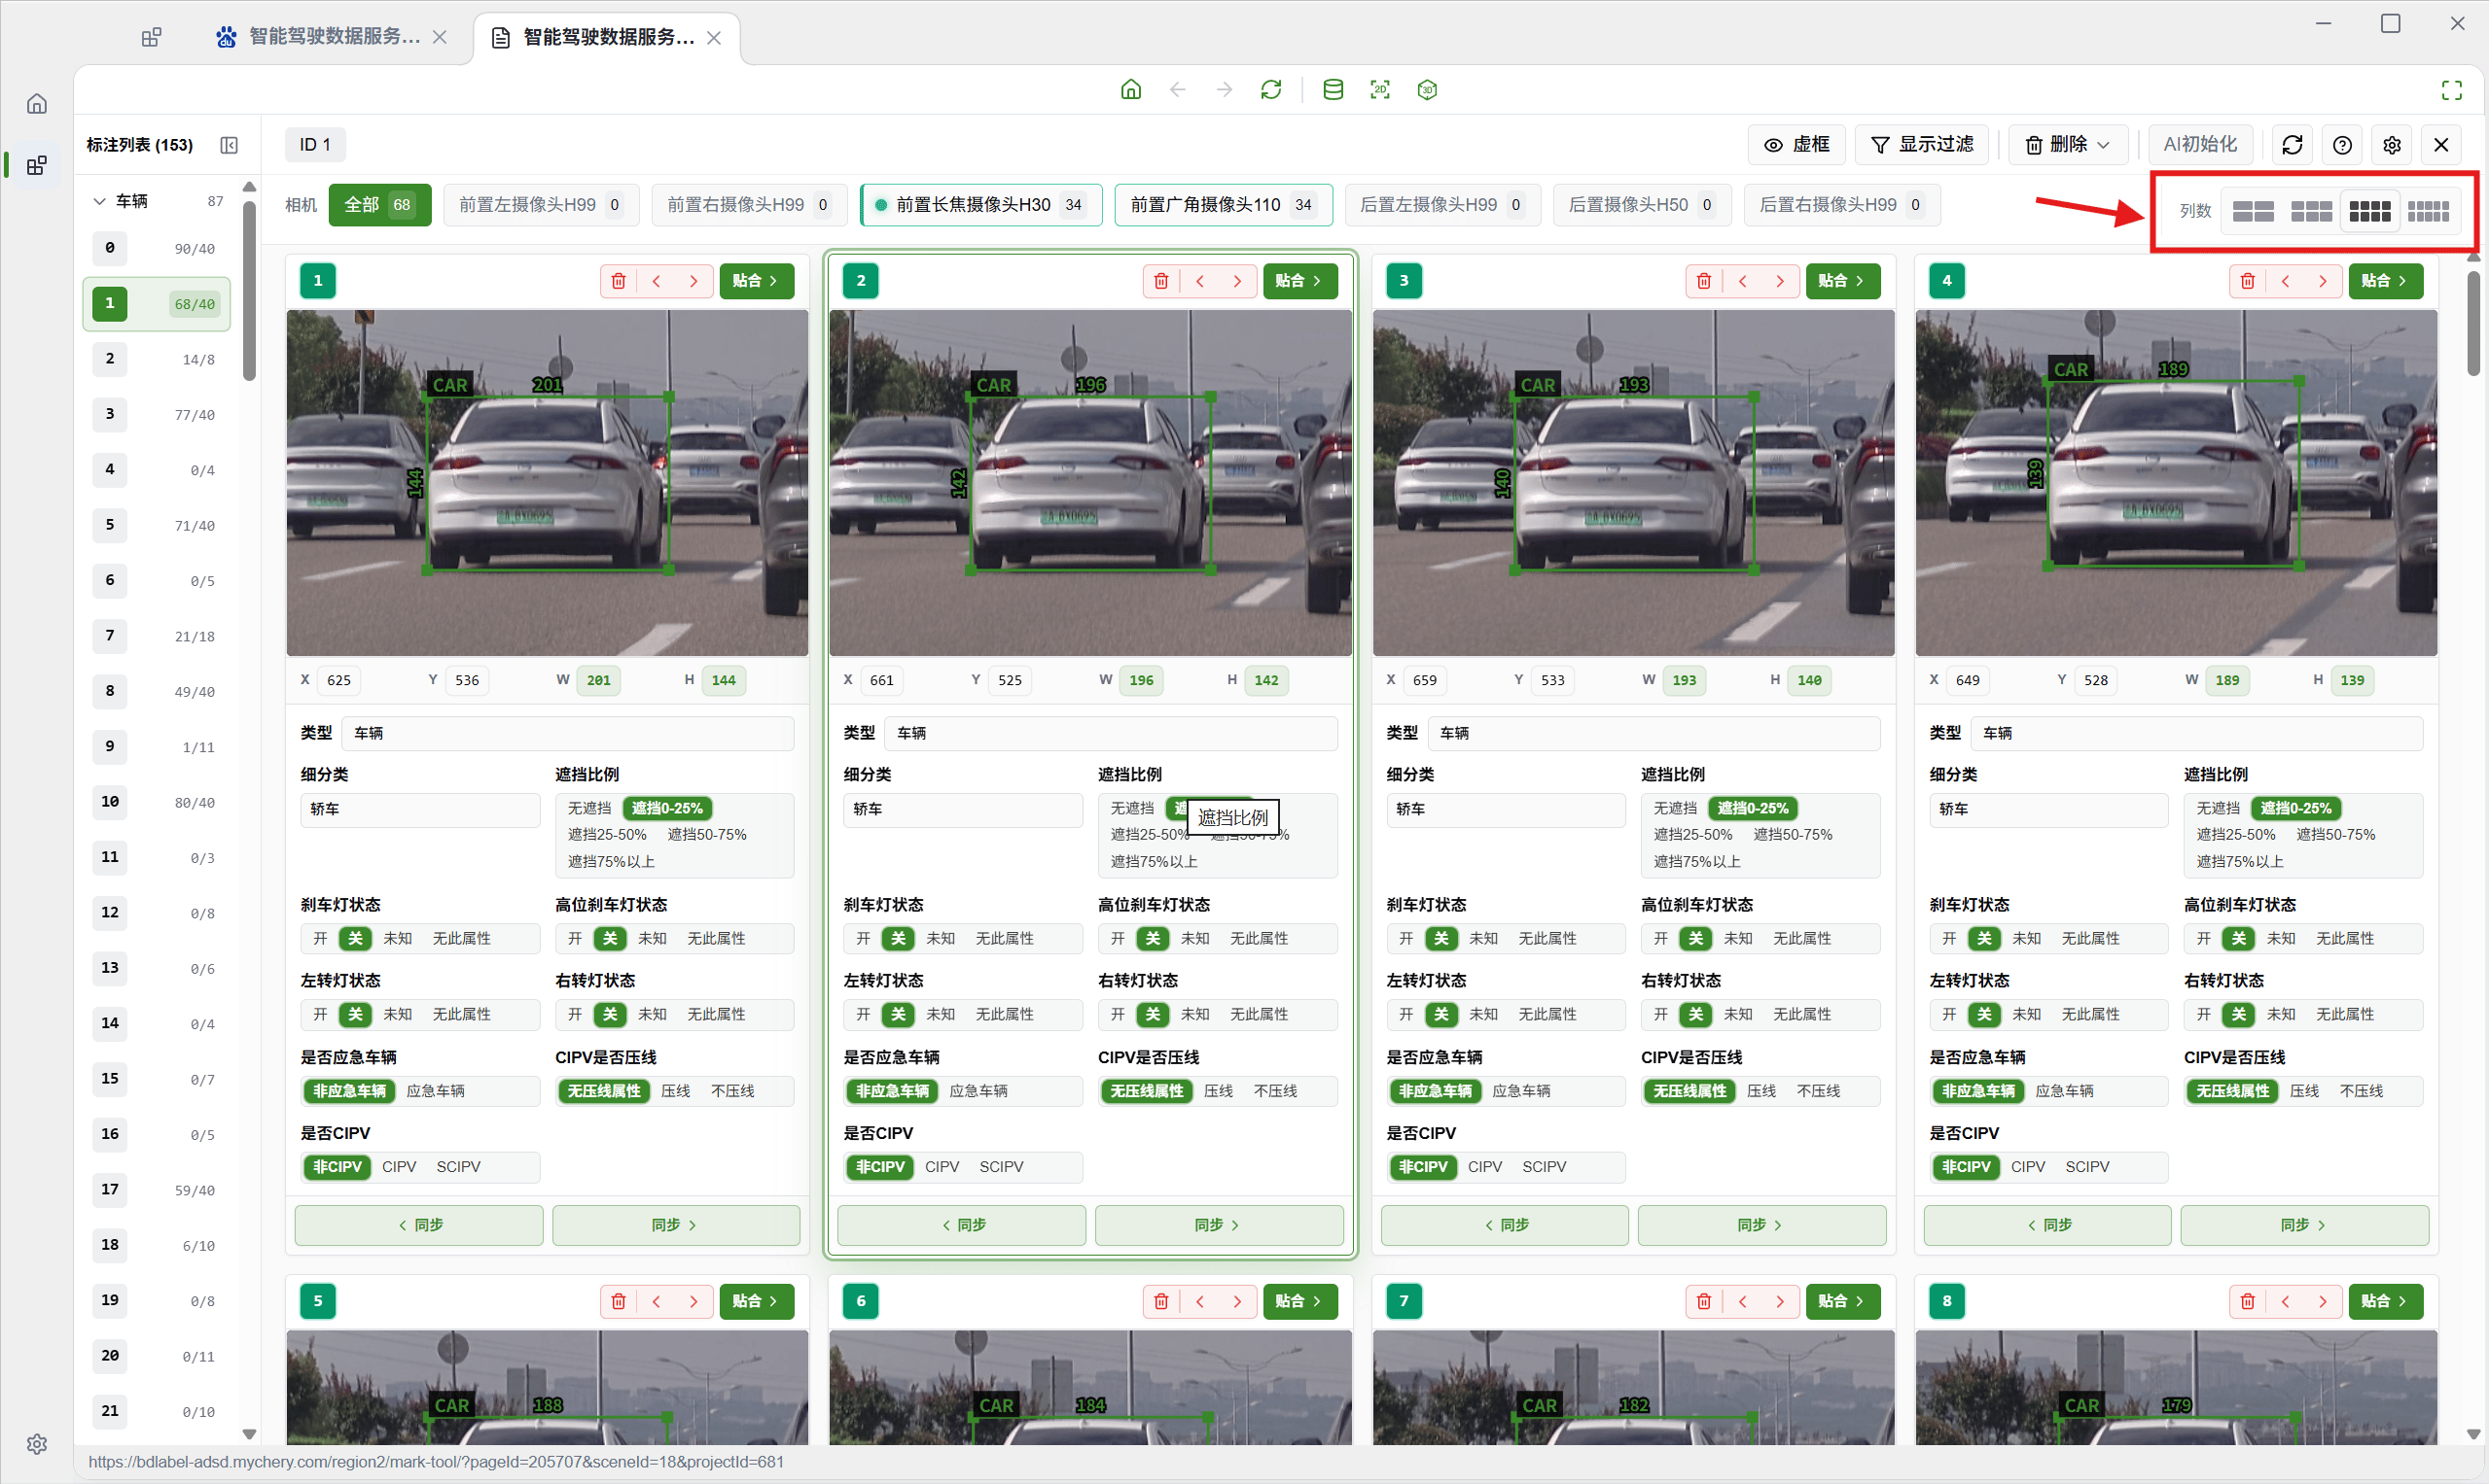Click 贴合 button on card 7
The image size is (2489, 1484).
click(1842, 1301)
